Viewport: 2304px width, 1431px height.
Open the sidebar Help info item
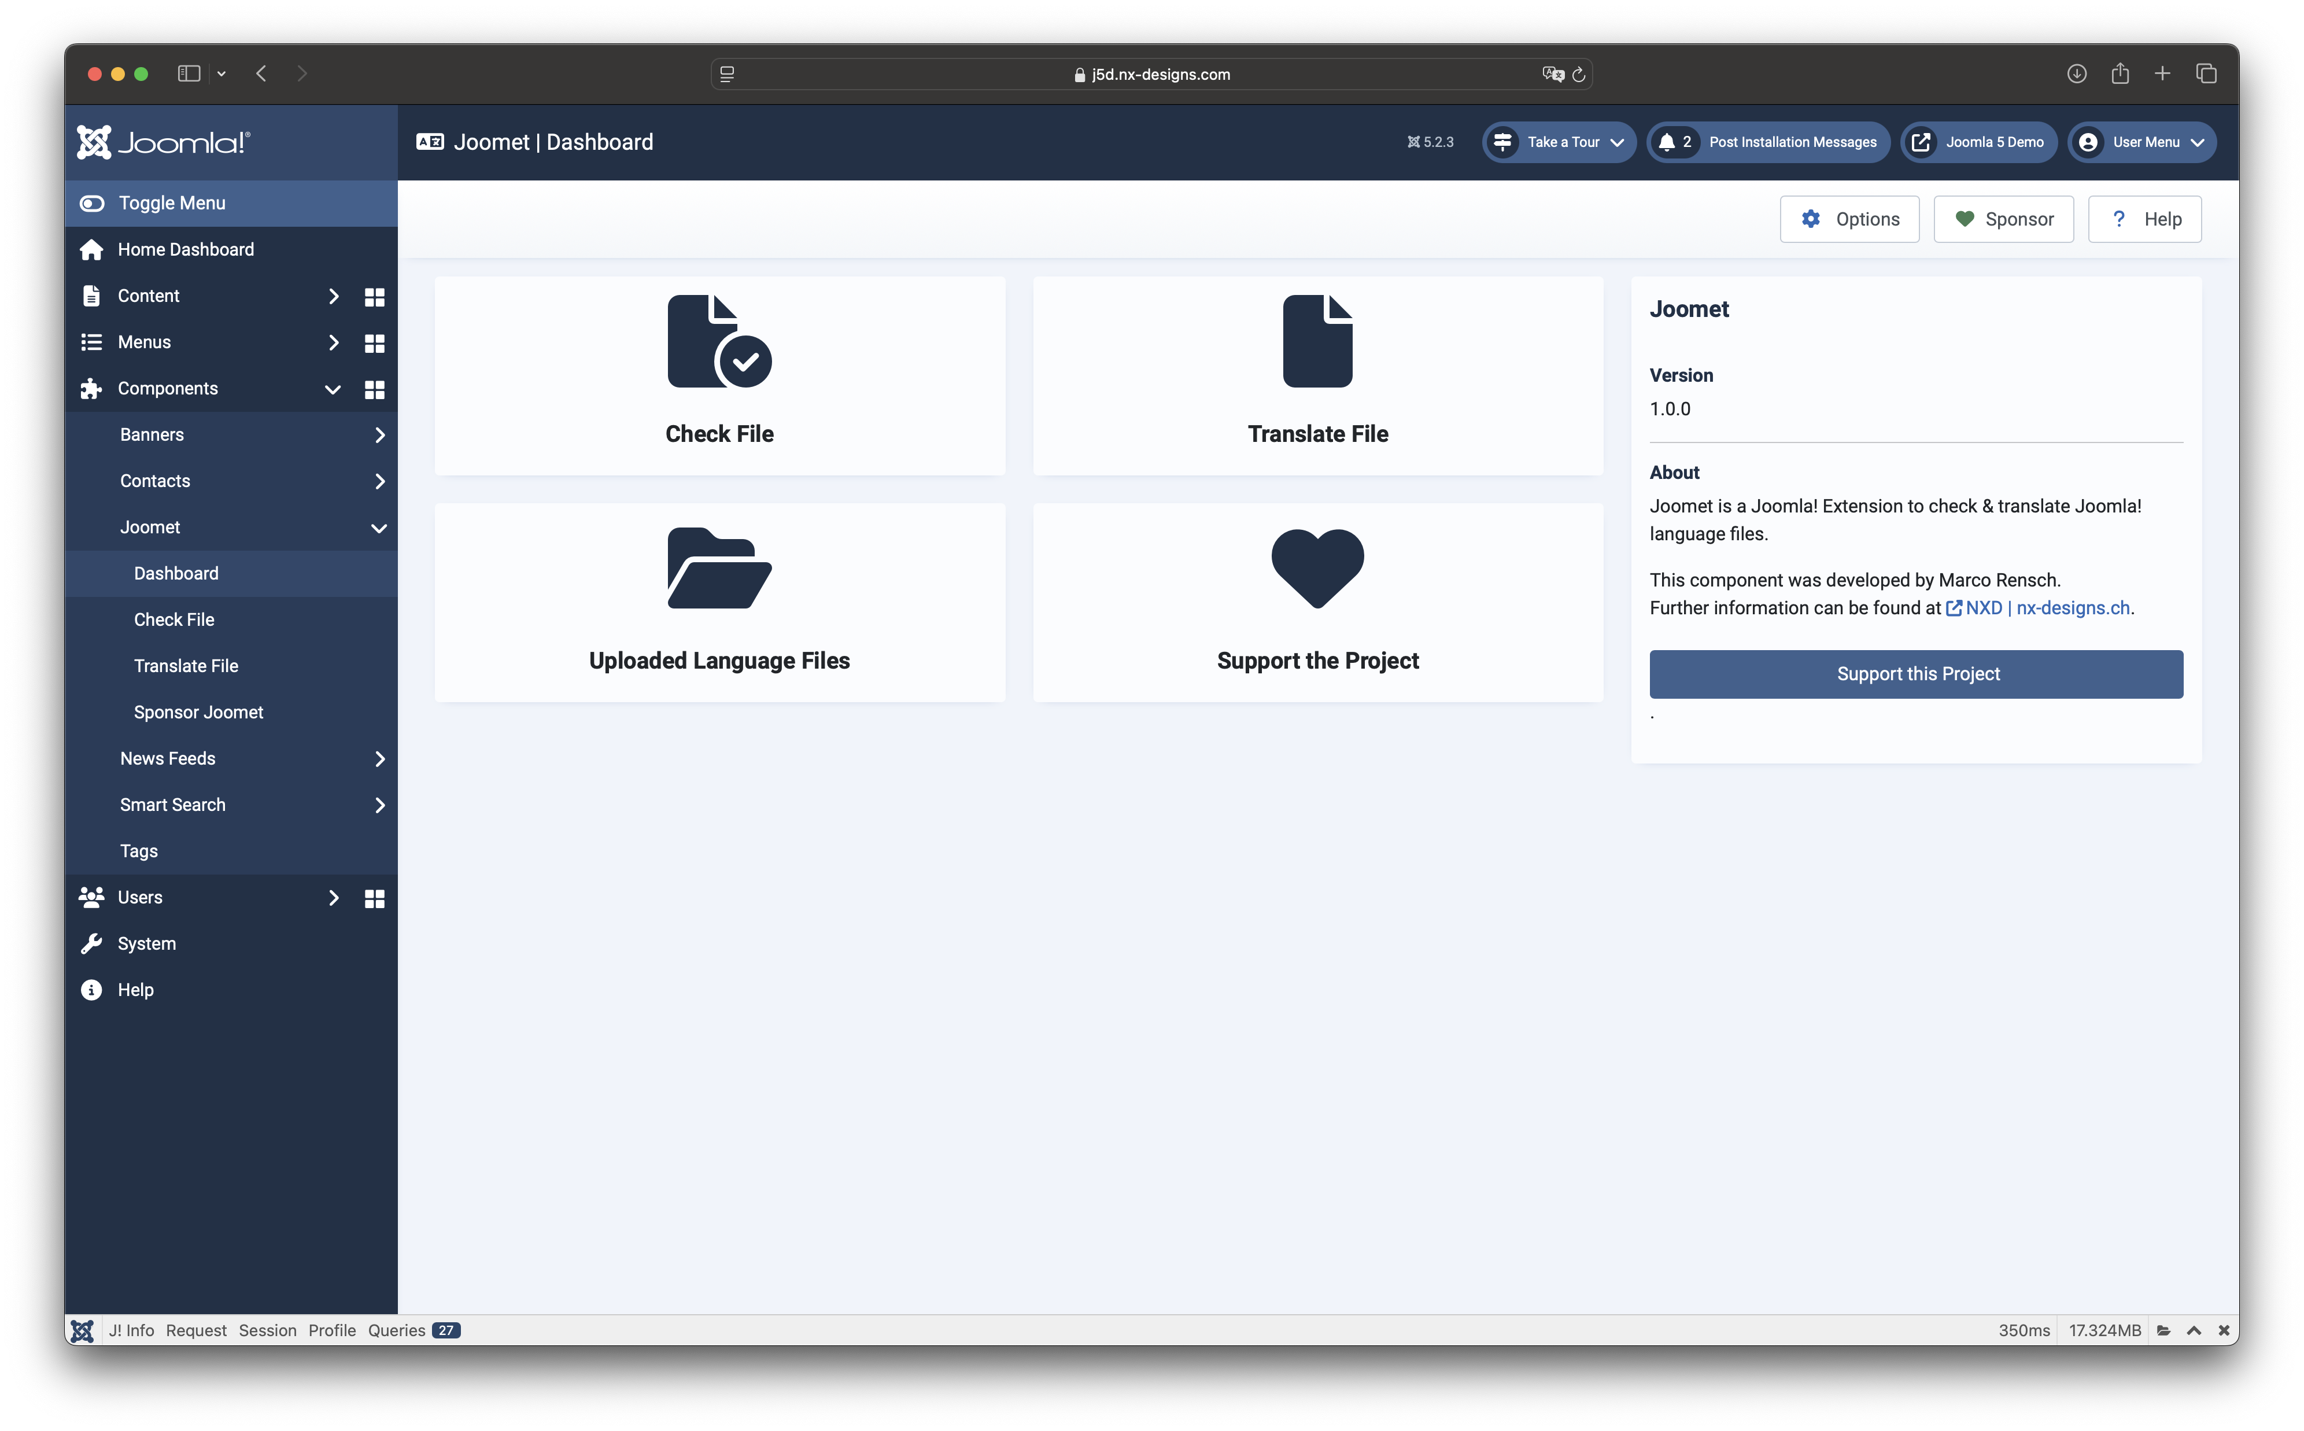pos(231,990)
